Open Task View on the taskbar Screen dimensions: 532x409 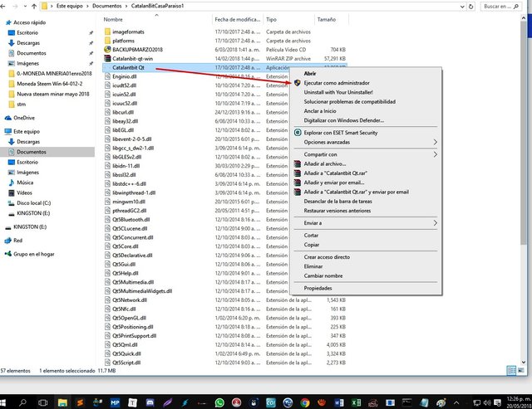point(42,402)
